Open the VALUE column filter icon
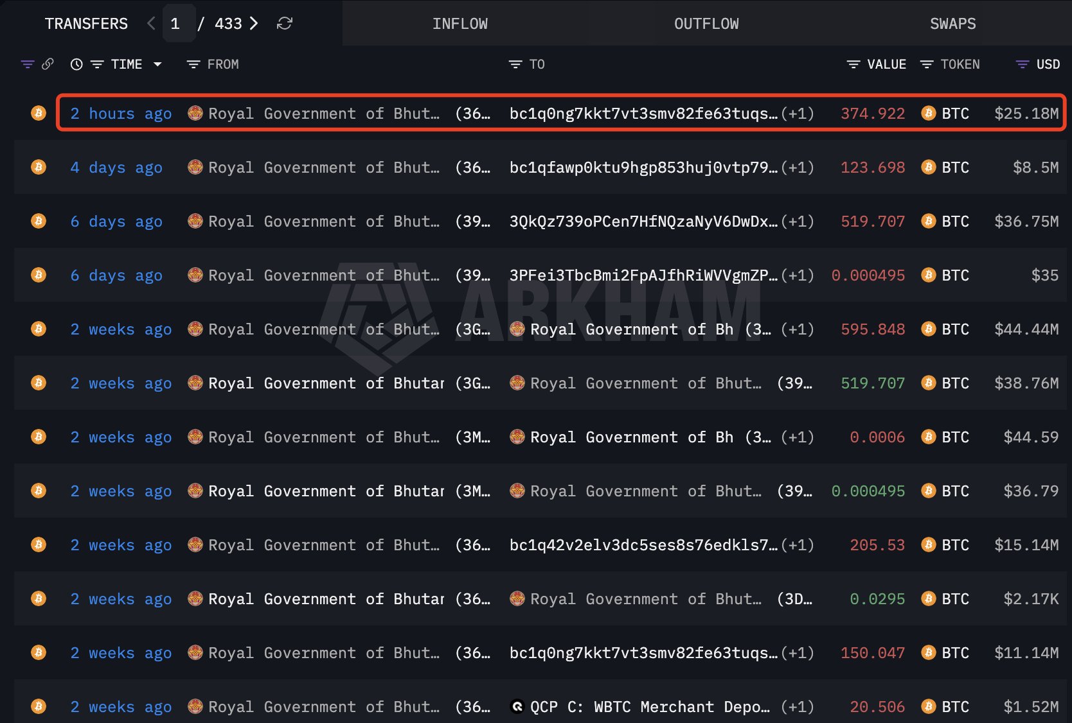This screenshot has width=1072, height=723. 853,64
